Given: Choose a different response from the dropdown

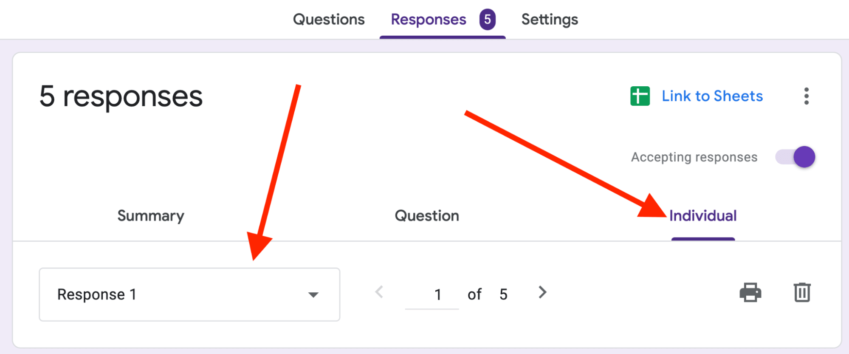Looking at the screenshot, I should (x=189, y=294).
